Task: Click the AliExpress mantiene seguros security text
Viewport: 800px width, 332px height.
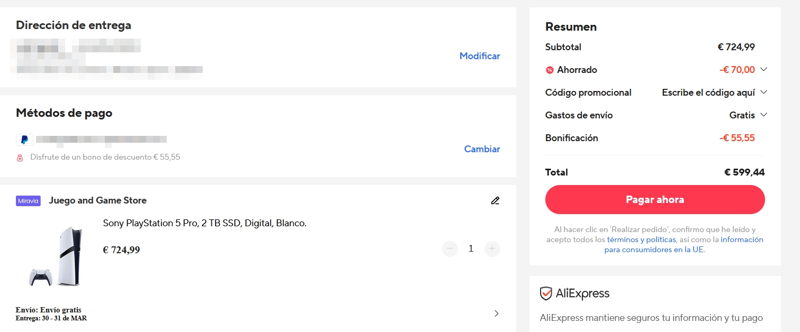Action: (x=651, y=318)
